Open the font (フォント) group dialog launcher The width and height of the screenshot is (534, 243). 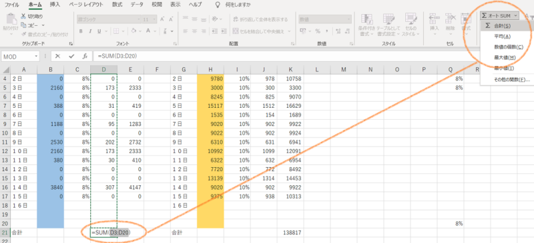tap(175, 44)
